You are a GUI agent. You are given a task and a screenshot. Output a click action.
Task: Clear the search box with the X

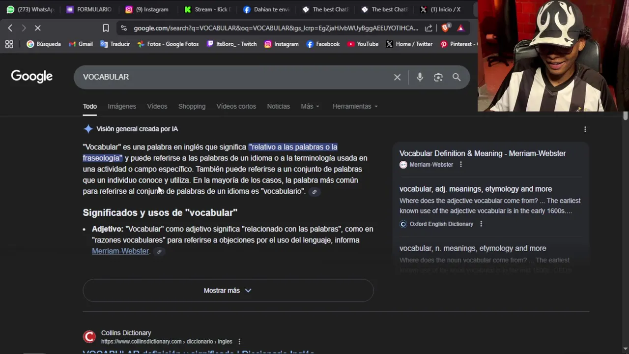[x=397, y=77]
